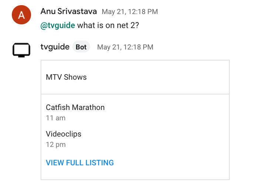Click blank card area right of Catfish Marathon
257x186 pixels.
(x=166, y=107)
